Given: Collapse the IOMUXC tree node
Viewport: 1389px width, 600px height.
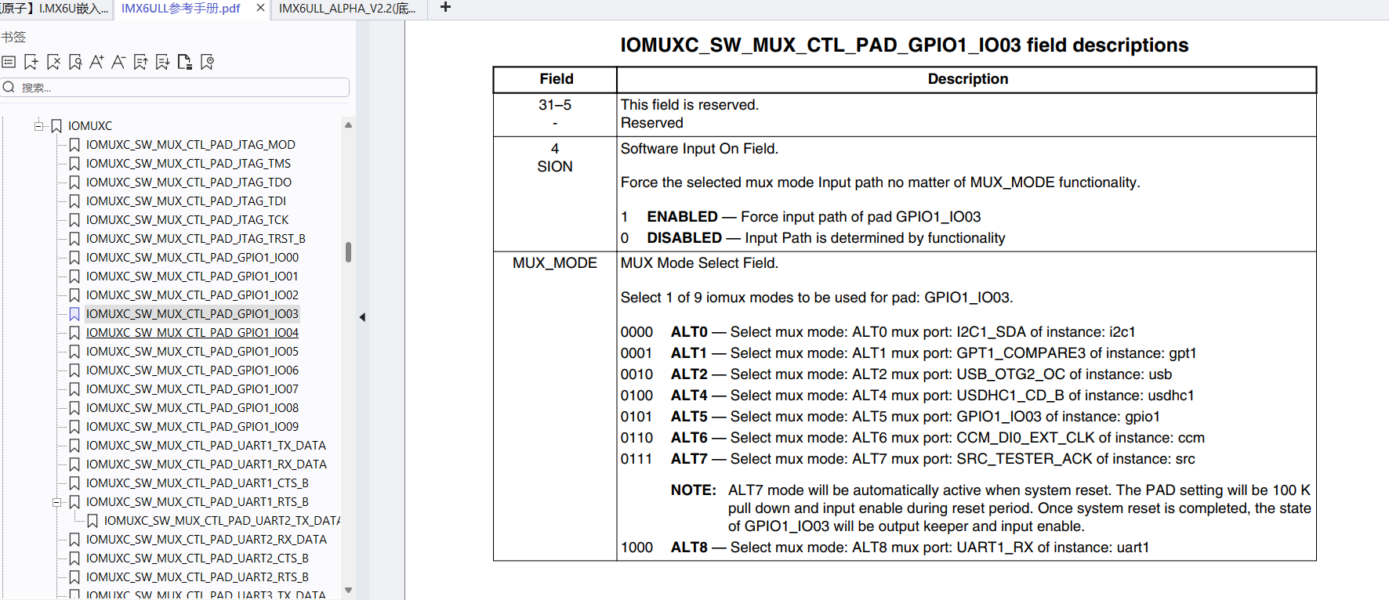Looking at the screenshot, I should [38, 125].
